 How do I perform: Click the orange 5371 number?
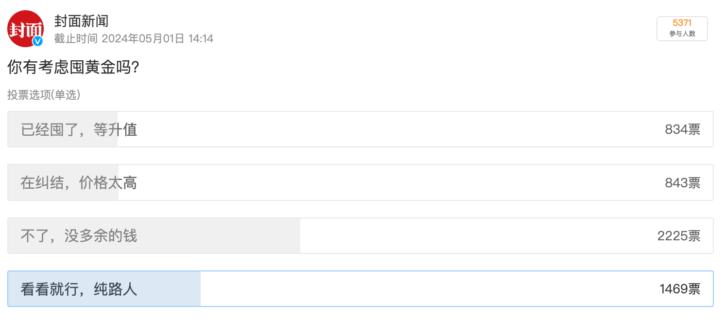click(682, 23)
